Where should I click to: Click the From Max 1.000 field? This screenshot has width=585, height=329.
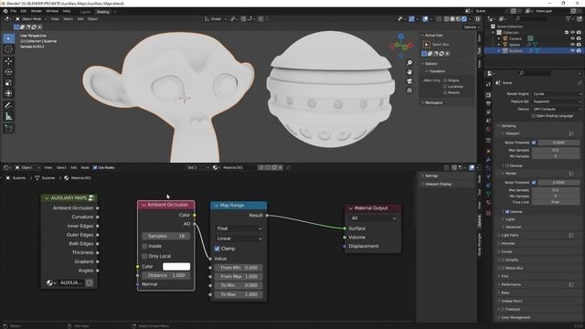click(x=239, y=277)
